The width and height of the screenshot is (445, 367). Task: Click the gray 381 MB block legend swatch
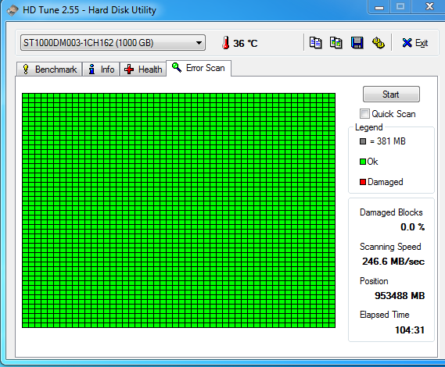[x=363, y=141]
